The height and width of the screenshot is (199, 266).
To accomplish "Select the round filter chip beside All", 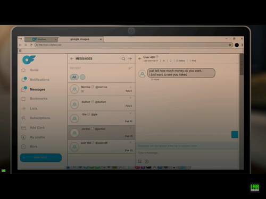I will click(x=82, y=77).
